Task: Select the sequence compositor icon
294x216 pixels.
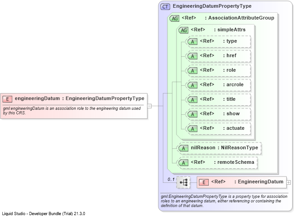Action: [x=183, y=182]
